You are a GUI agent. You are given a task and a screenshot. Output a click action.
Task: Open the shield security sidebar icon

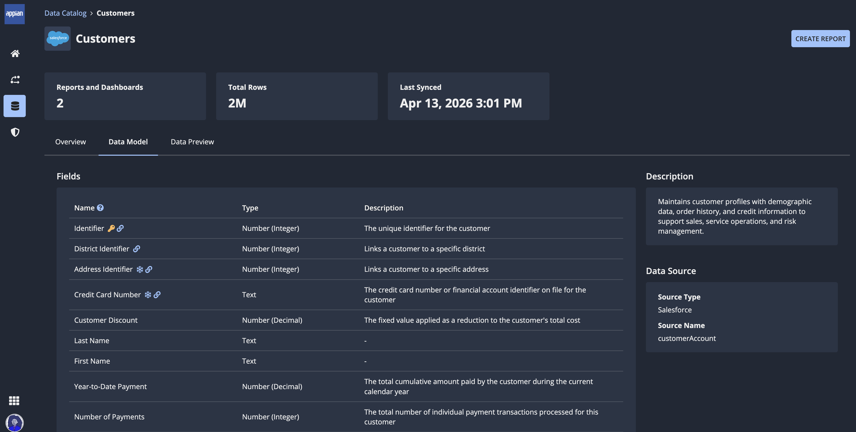15,132
